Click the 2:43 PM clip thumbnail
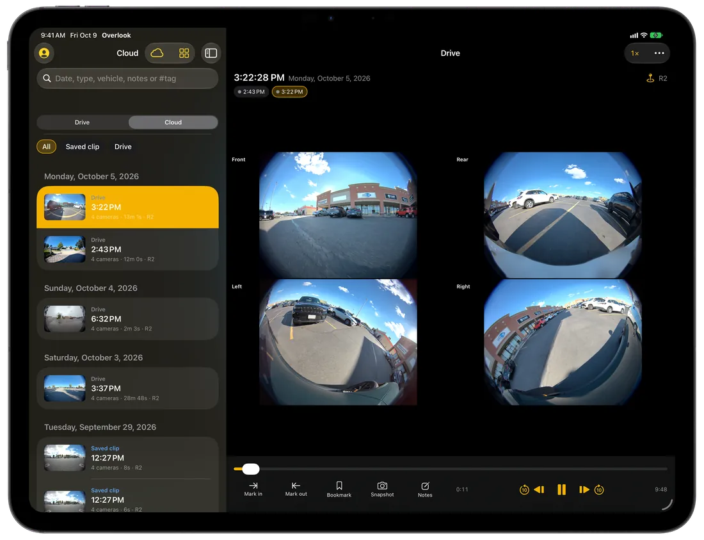This screenshot has height=540, width=704. [x=65, y=249]
